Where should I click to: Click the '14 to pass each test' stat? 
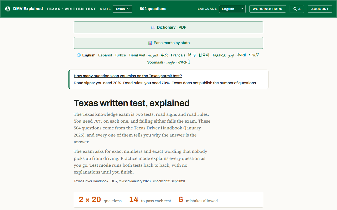click(x=150, y=200)
